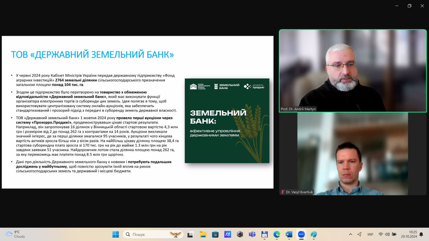The width and height of the screenshot is (429, 241).
Task: Open Microsoft Store from the taskbar
Action: point(215,234)
